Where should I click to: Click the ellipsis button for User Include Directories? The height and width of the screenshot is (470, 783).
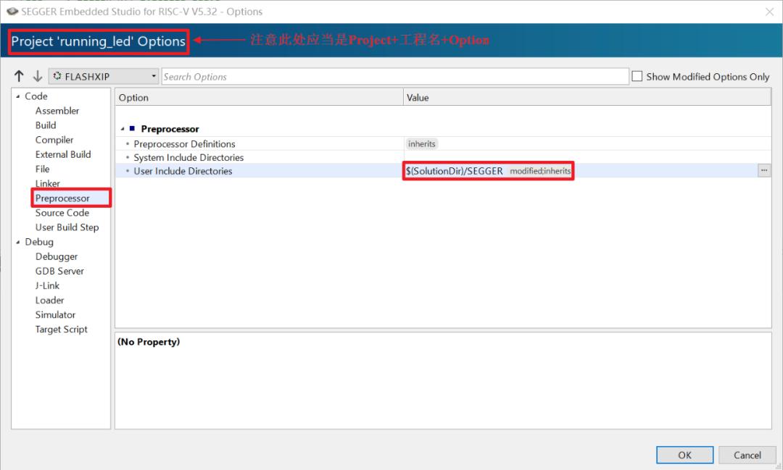coord(763,171)
